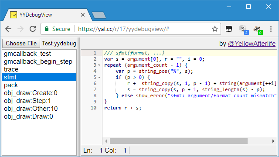This screenshot has height=157, width=279.
Task: Select the sfmt script entry
Action: (x=39, y=77)
